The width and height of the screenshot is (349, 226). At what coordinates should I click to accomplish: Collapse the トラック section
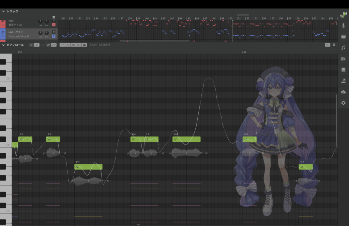click(x=3, y=11)
